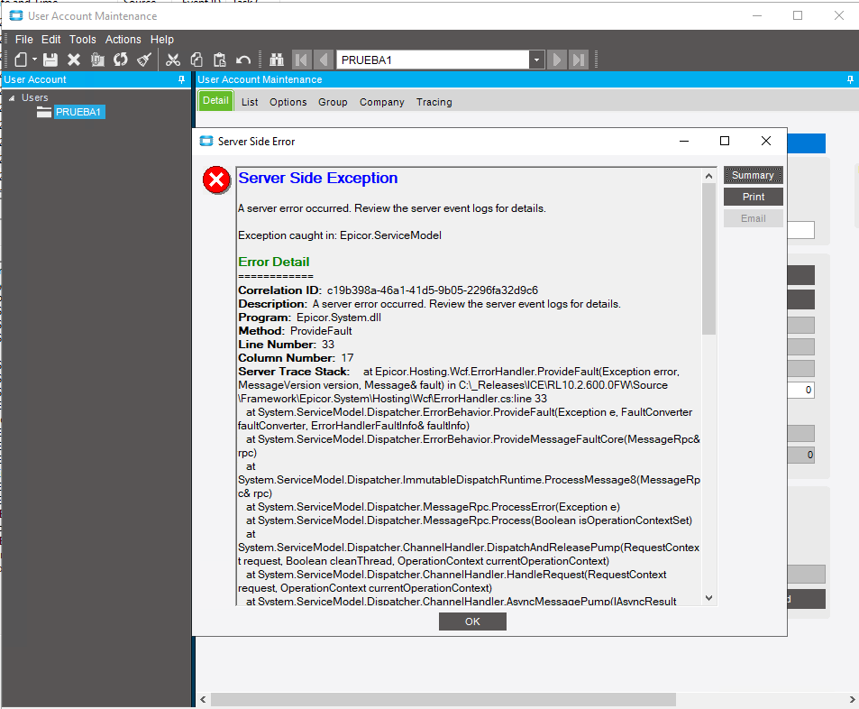This screenshot has height=709, width=859.
Task: Click the red error X icon
Action: coord(217,180)
